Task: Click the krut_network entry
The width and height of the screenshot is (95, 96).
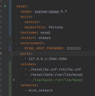Action: click(41, 90)
